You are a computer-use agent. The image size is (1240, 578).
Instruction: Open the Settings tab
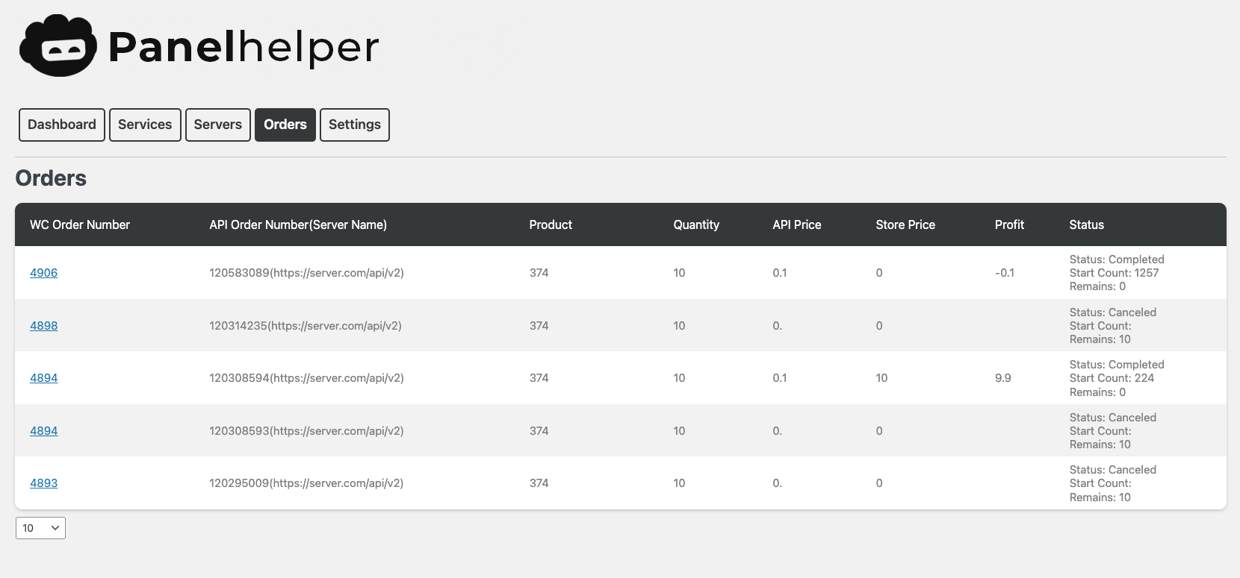(x=354, y=125)
